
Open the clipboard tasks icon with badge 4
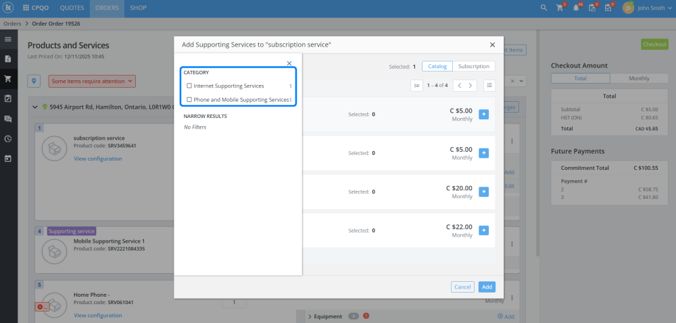tap(592, 7)
